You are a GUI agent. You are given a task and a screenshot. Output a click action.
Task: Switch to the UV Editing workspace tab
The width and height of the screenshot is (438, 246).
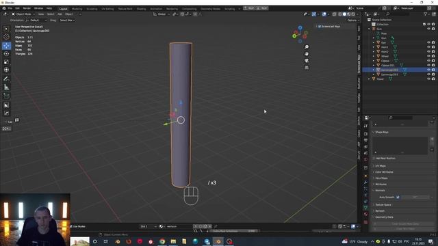[107, 9]
